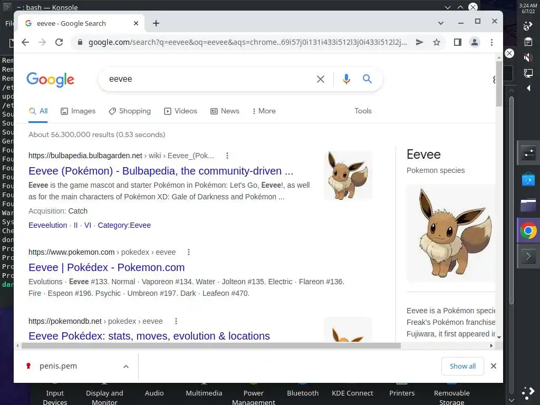Open a new browser tab

click(156, 23)
